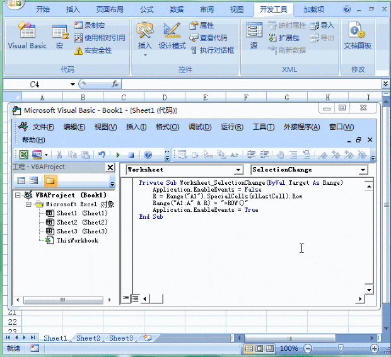Open the Visual Basic editor ribbon button
This screenshot has height=357, width=391.
pos(26,37)
